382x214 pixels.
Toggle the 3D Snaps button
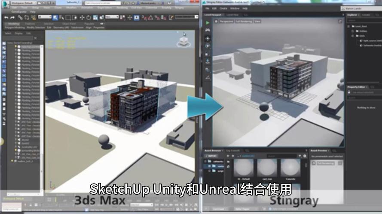pos(144,18)
